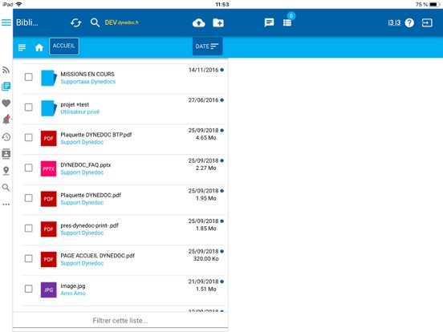The width and height of the screenshot is (443, 332).
Task: Open the projet +test folder icon
Action: (49, 108)
